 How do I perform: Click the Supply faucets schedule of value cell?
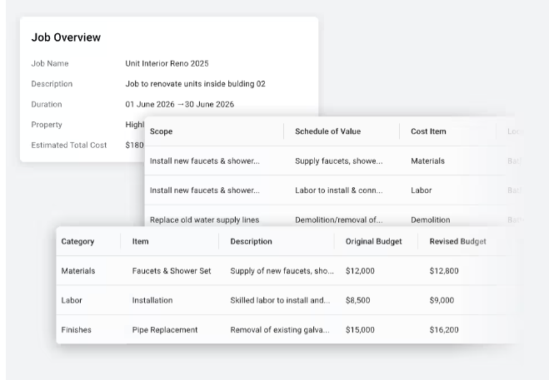point(338,161)
